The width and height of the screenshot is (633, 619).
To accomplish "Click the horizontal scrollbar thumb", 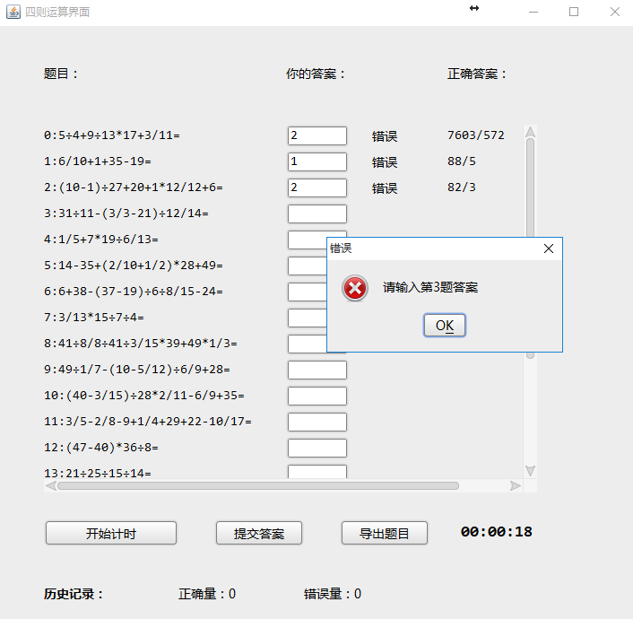I will [258, 485].
